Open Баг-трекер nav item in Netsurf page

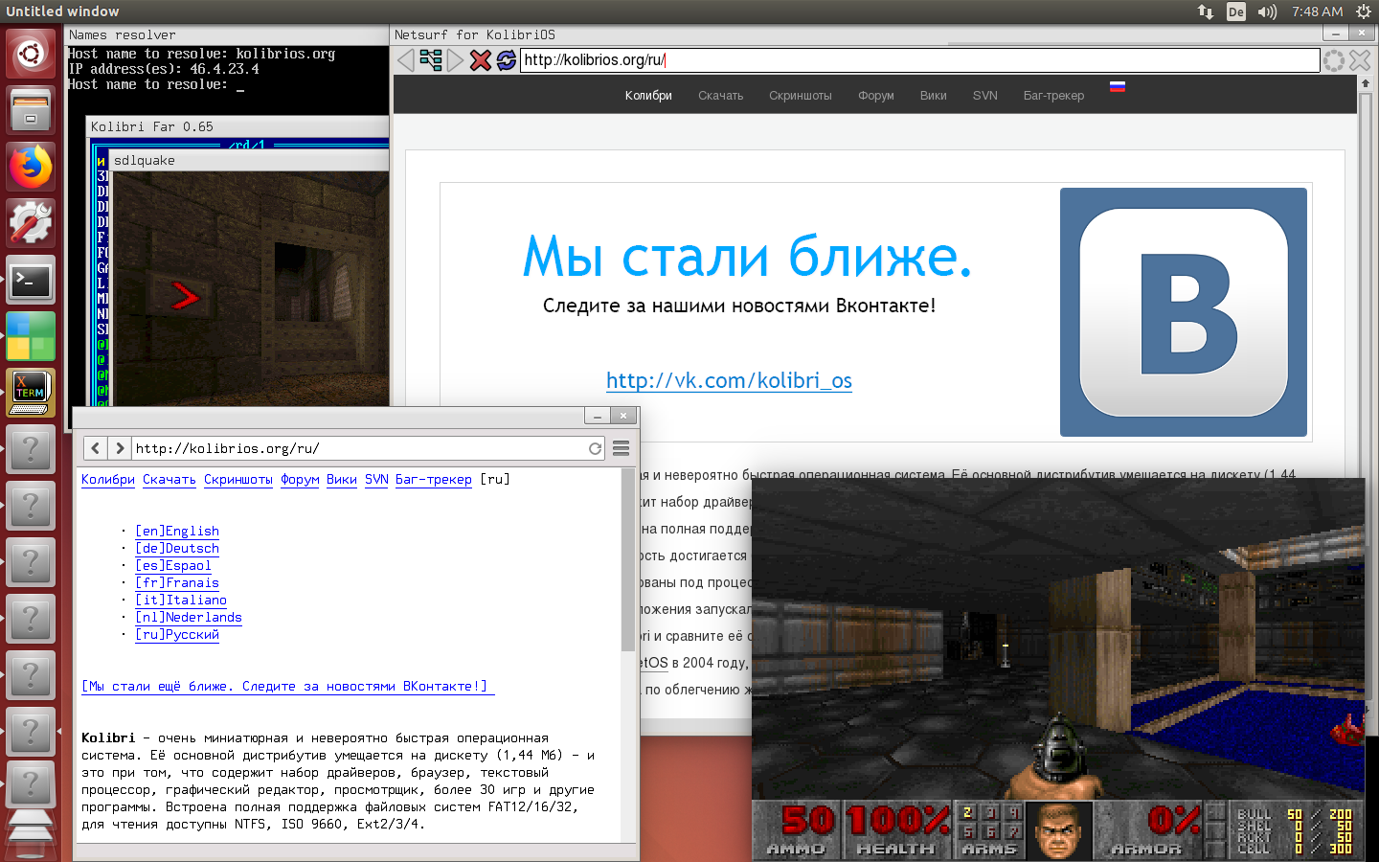[1053, 96]
